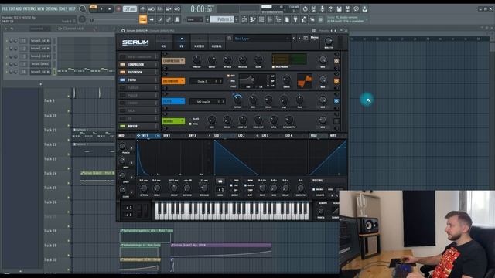Open the Serum Menu button
This screenshot has height=278, width=495.
click(315, 38)
